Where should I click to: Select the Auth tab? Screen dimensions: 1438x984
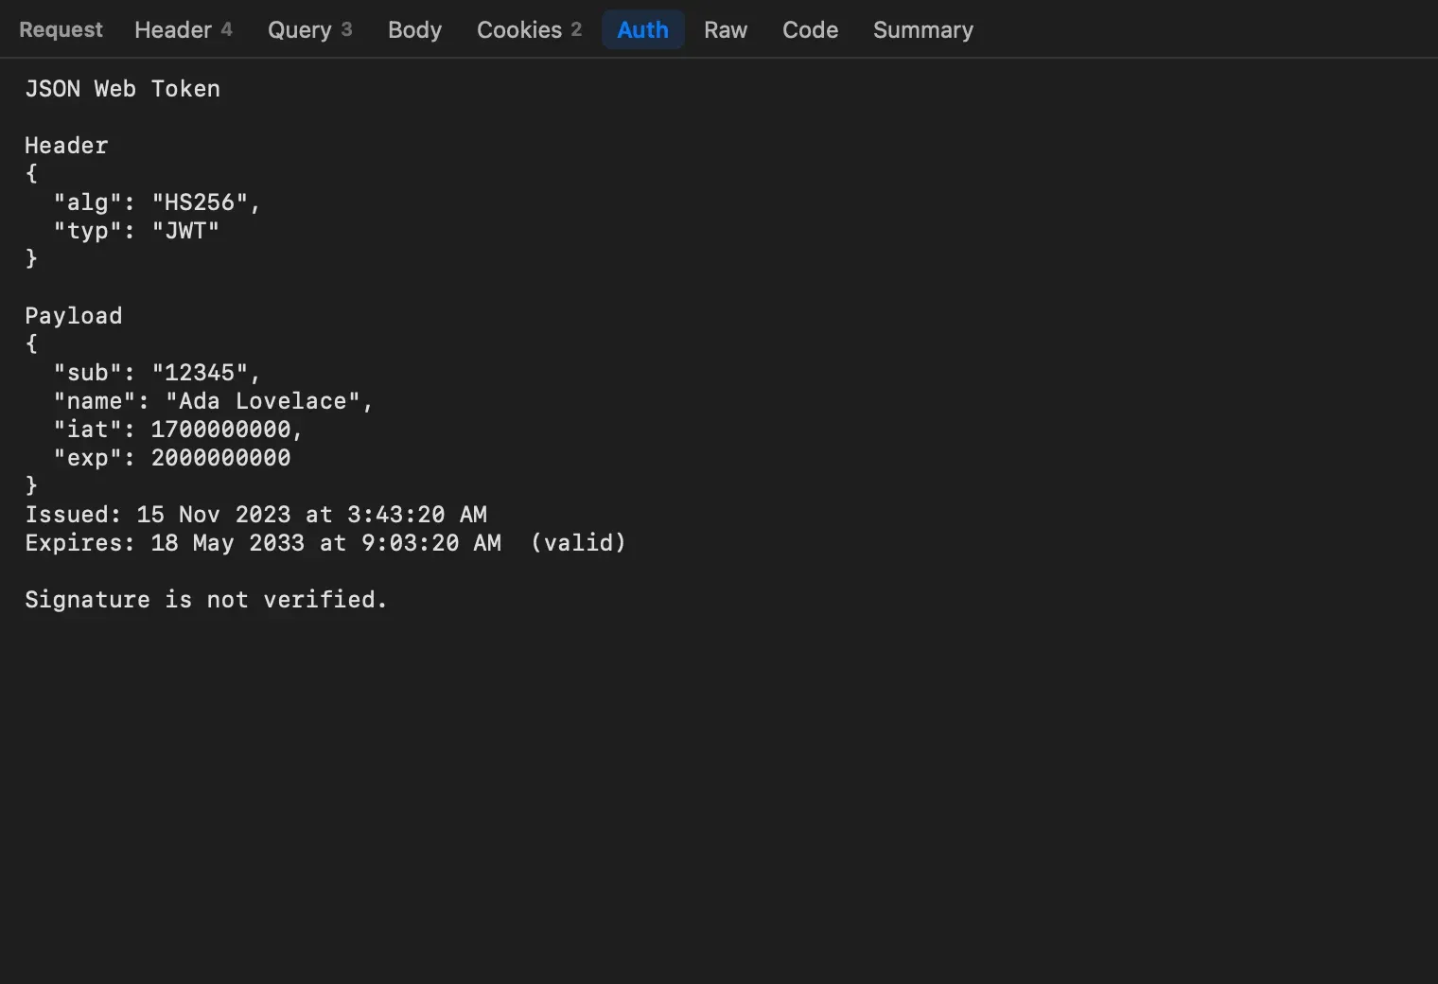pos(643,29)
